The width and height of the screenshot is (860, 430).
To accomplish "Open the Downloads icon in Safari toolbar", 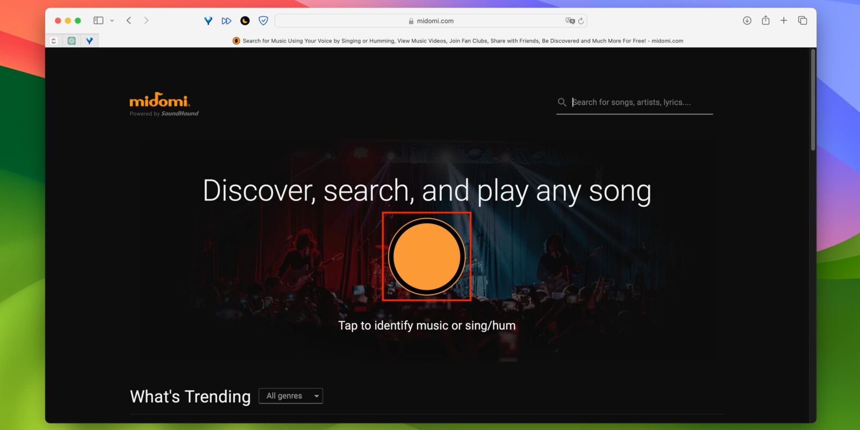I will coord(747,20).
